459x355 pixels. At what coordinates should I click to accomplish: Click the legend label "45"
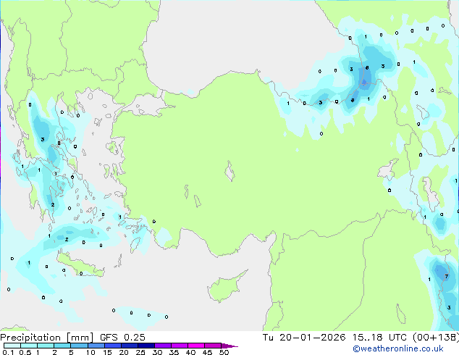pos(207,352)
